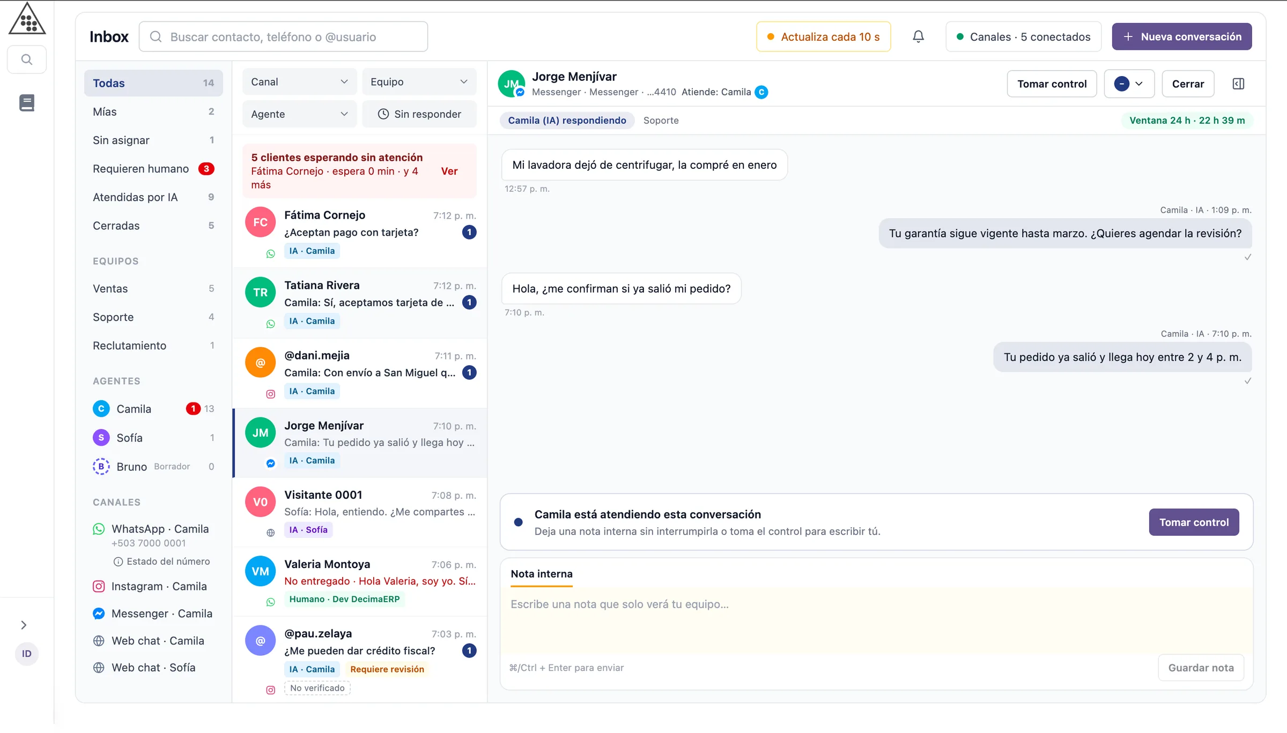
Task: Click the notifications bell icon
Action: pyautogui.click(x=918, y=36)
